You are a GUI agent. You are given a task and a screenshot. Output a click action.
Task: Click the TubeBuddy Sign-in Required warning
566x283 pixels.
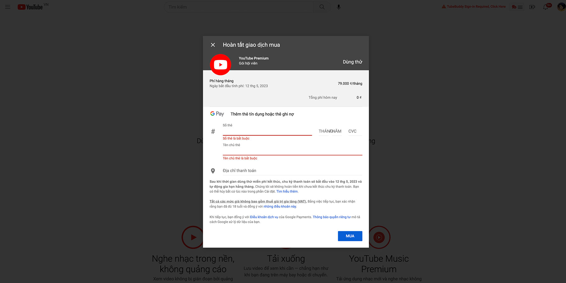(474, 7)
